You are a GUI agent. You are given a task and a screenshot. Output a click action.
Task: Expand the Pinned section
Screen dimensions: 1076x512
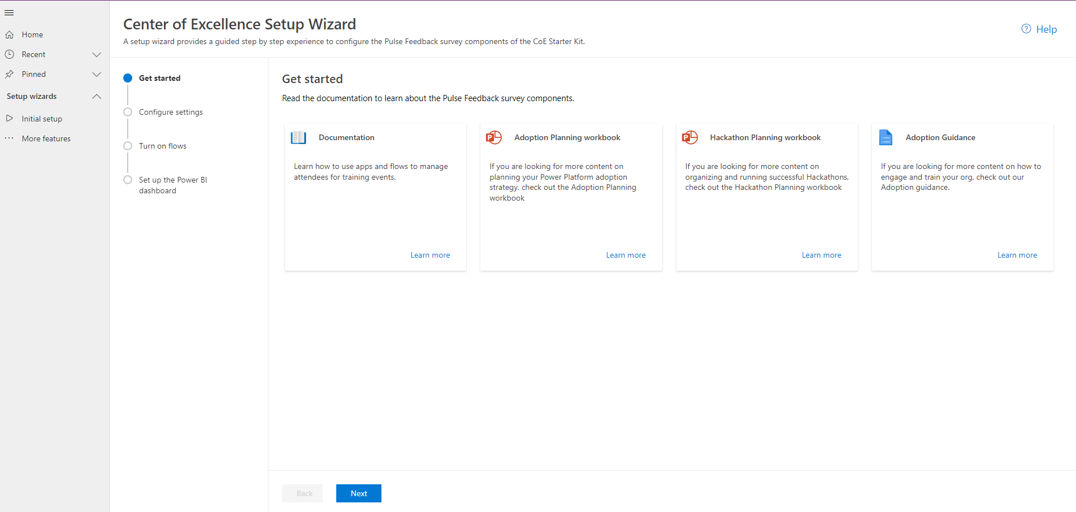pyautogui.click(x=97, y=74)
